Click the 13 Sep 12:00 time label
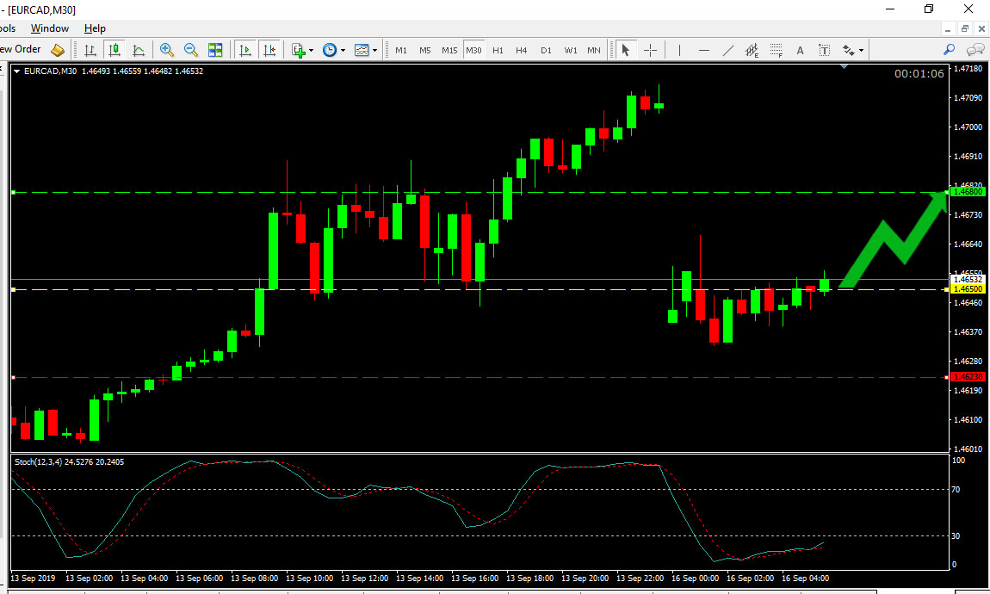The width and height of the screenshot is (990, 594). pyautogui.click(x=364, y=579)
